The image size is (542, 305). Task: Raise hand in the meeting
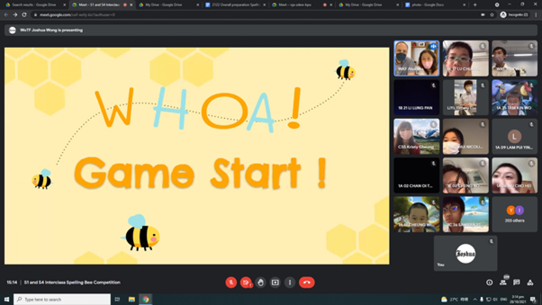pyautogui.click(x=261, y=282)
